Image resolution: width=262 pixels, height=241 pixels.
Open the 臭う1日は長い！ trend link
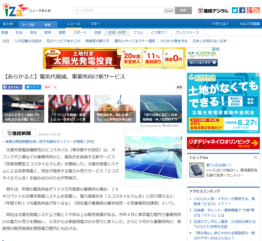[x=219, y=165]
